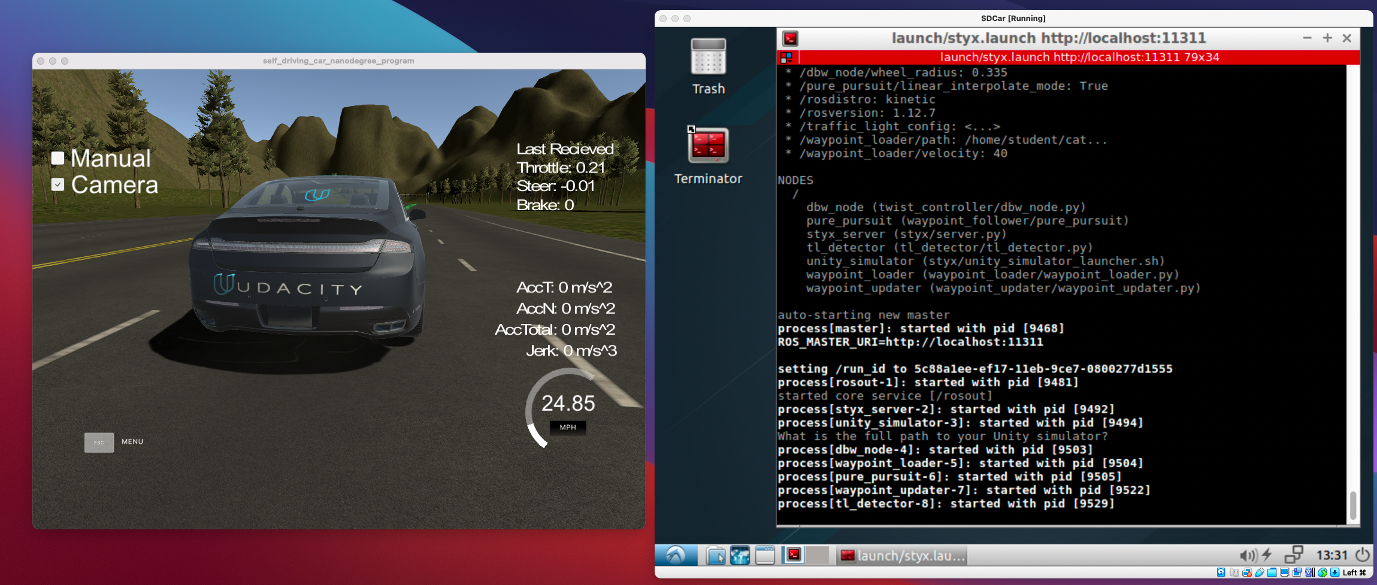Click the Terminator vertical scrollbar thumb
The width and height of the screenshot is (1377, 585).
[1352, 505]
